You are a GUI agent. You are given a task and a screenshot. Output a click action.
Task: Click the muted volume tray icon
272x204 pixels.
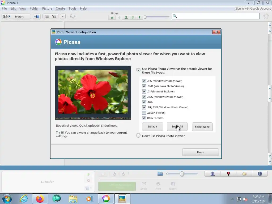(x=245, y=199)
